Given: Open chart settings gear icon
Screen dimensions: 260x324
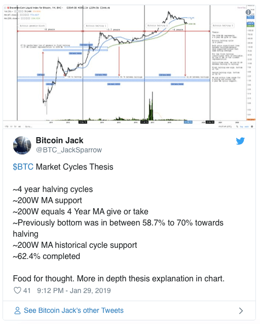Looking at the screenshot, I should 252,126.
